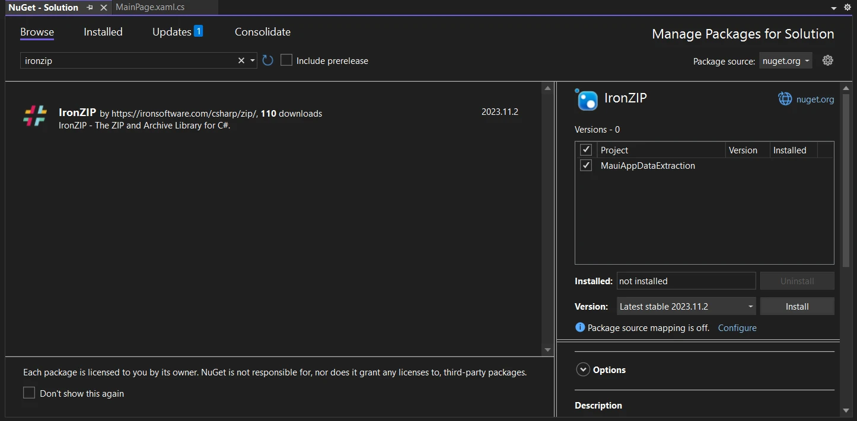Screen dimensions: 857x421
Task: Enable Include prerelease checkbox
Action: coord(286,60)
